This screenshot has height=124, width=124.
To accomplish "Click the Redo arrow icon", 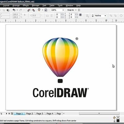I will point(21,10).
